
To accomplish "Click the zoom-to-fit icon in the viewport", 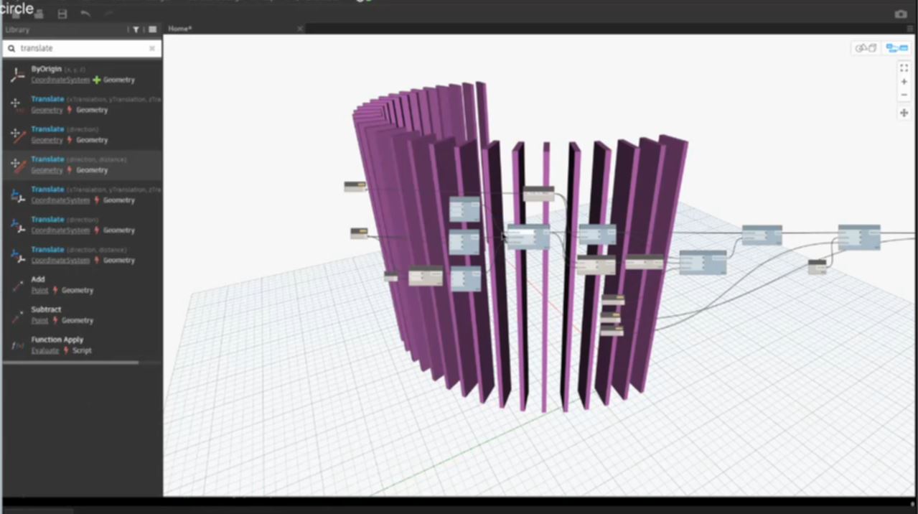I will [x=904, y=67].
